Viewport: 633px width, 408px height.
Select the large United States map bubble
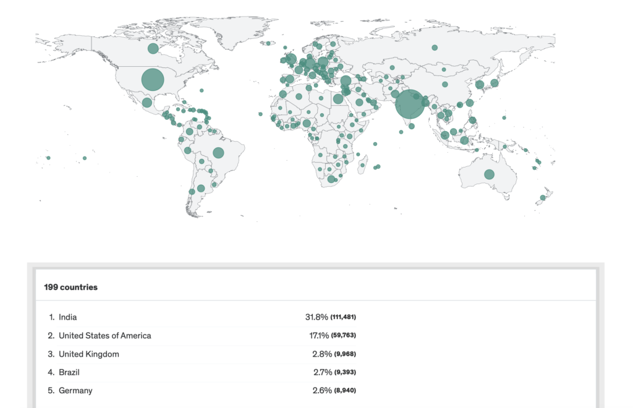tap(153, 80)
